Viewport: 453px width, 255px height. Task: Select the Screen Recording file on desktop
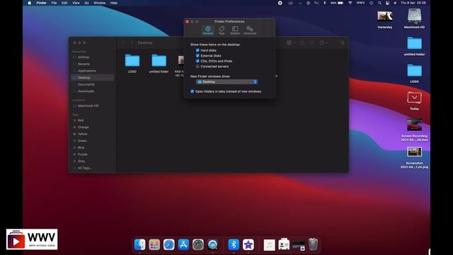coord(414,130)
